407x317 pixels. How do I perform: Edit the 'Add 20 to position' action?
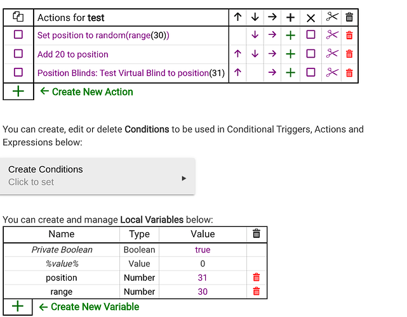tap(72, 55)
